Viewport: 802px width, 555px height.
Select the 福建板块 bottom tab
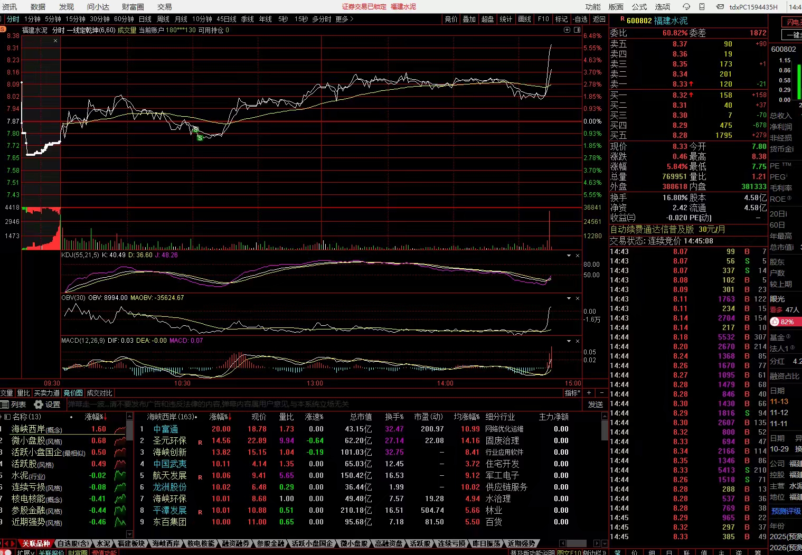(131, 543)
